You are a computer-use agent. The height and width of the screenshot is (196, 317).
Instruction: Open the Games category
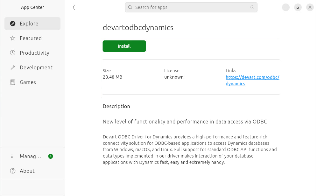coord(28,82)
